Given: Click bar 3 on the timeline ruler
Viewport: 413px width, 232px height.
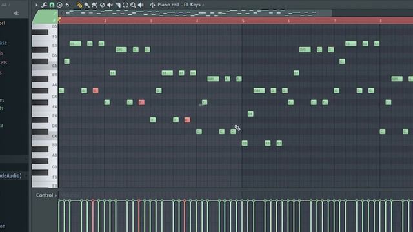Looking at the screenshot, I should [151, 21].
